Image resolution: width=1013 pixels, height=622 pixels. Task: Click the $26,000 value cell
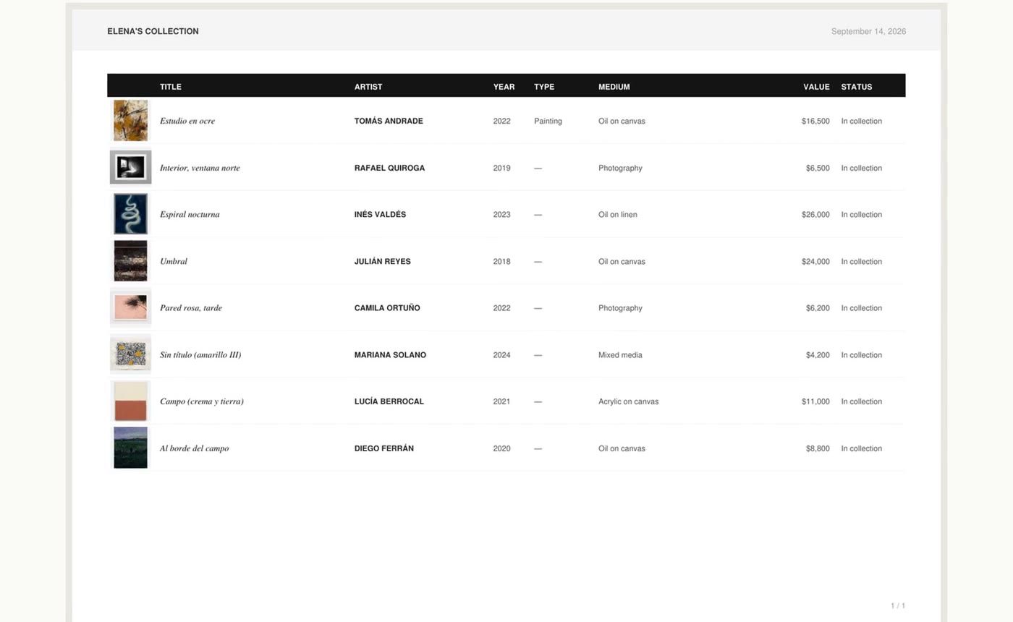pos(815,214)
